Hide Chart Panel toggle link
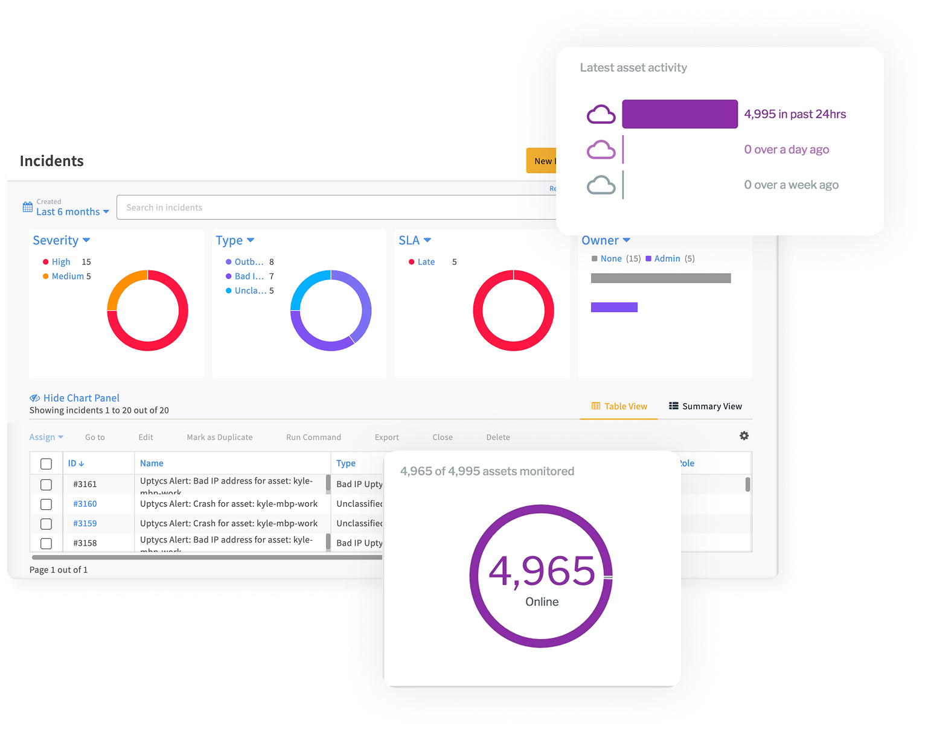The image size is (931, 735). tap(75, 398)
